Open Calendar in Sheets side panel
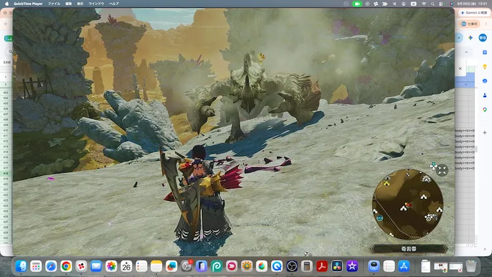The width and height of the screenshot is (492, 277). 485,52
